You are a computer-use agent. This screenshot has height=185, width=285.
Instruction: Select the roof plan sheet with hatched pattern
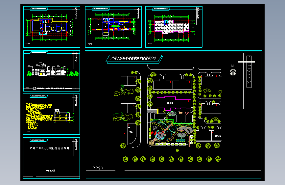click(x=174, y=27)
